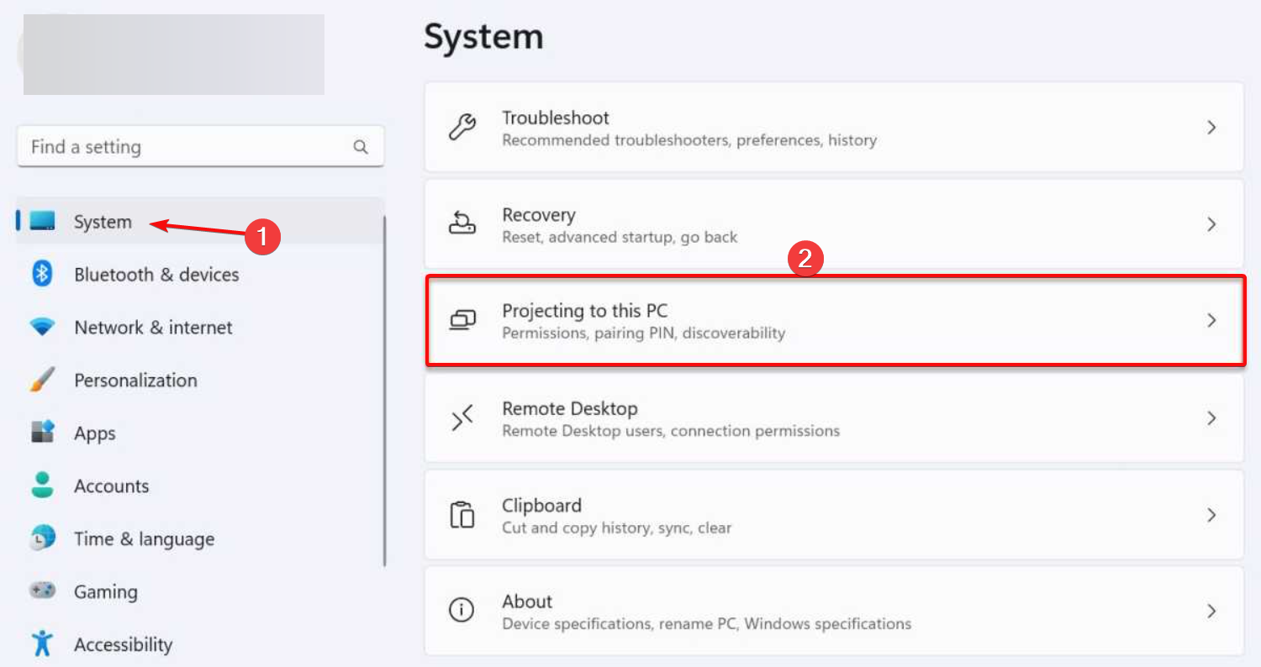Image resolution: width=1261 pixels, height=667 pixels.
Task: Open Personalization settings category
Action: (135, 381)
